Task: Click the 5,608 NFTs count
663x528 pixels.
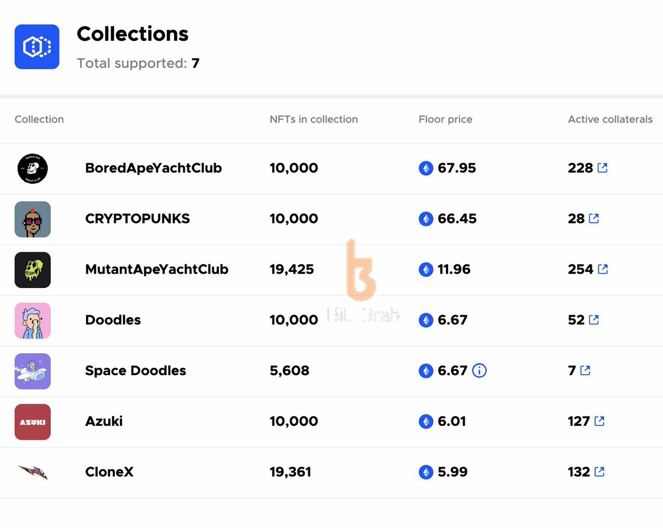Action: (290, 371)
